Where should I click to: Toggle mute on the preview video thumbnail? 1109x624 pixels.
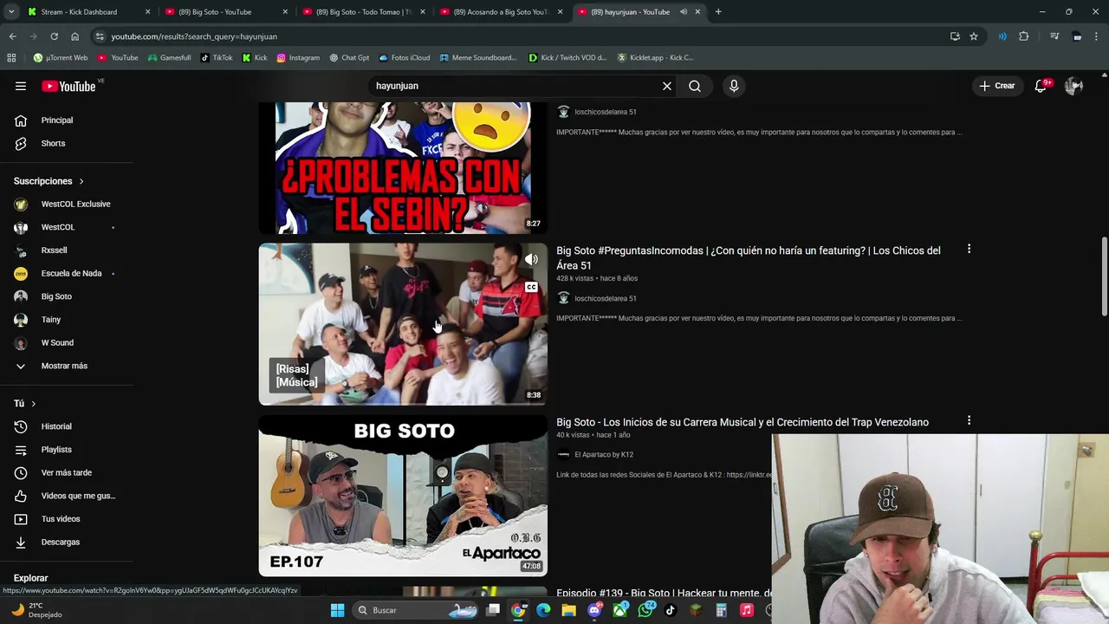[531, 260]
